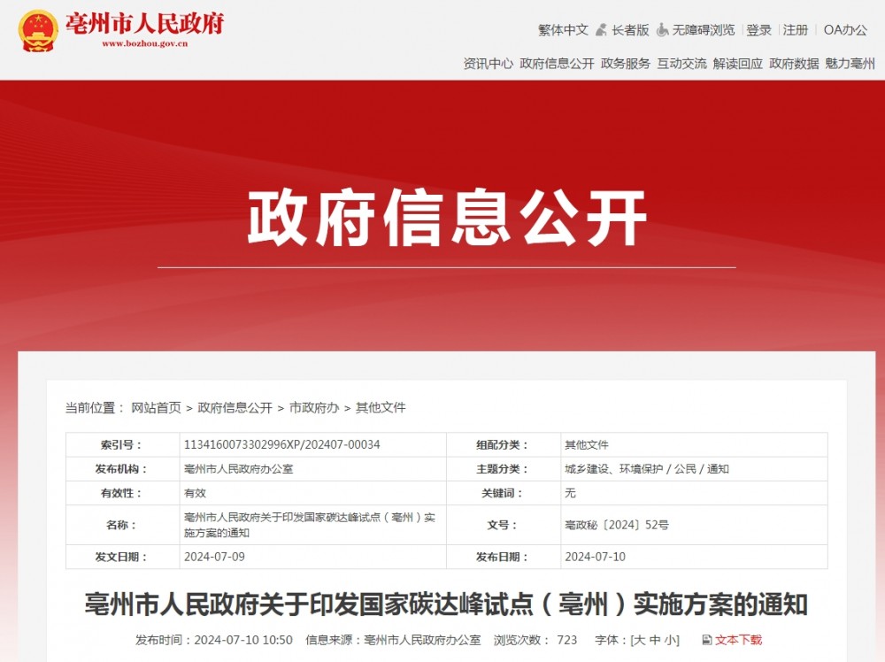Click 注册 to register
The width and height of the screenshot is (885, 662).
click(792, 29)
